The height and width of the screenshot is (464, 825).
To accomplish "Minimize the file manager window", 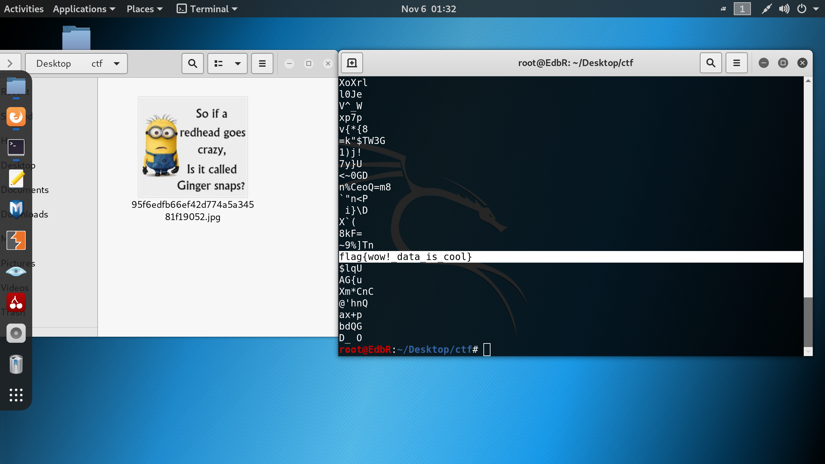I will pos(289,63).
